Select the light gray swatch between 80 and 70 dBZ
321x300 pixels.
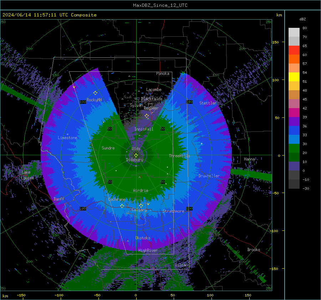pos(294,32)
